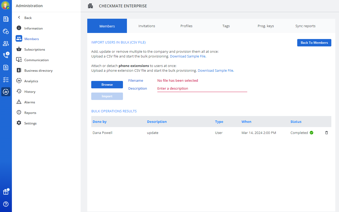This screenshot has height=212, width=339.
Task: Open the tasks checklist icon in rail
Action: [6, 80]
